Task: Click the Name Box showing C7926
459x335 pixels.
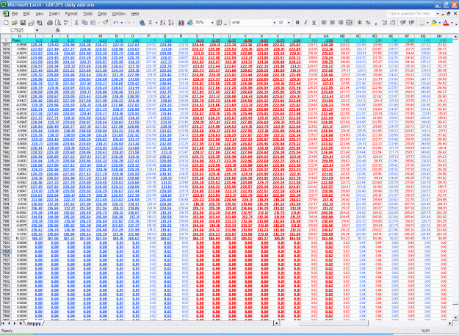Action: tap(18, 30)
